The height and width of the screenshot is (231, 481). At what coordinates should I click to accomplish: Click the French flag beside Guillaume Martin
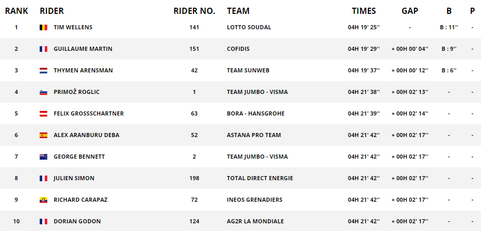(x=43, y=49)
